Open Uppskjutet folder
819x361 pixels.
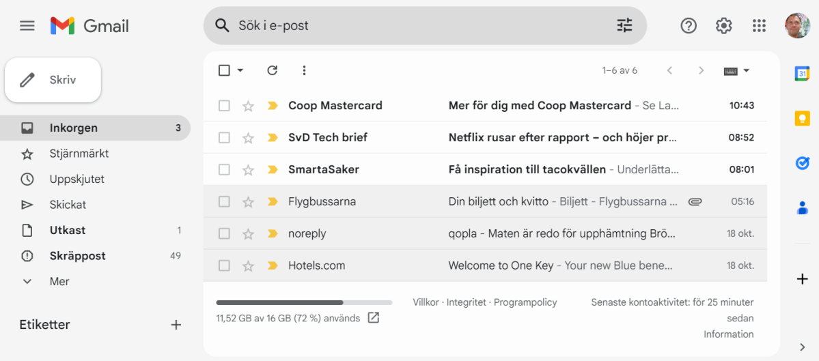[x=95, y=179]
